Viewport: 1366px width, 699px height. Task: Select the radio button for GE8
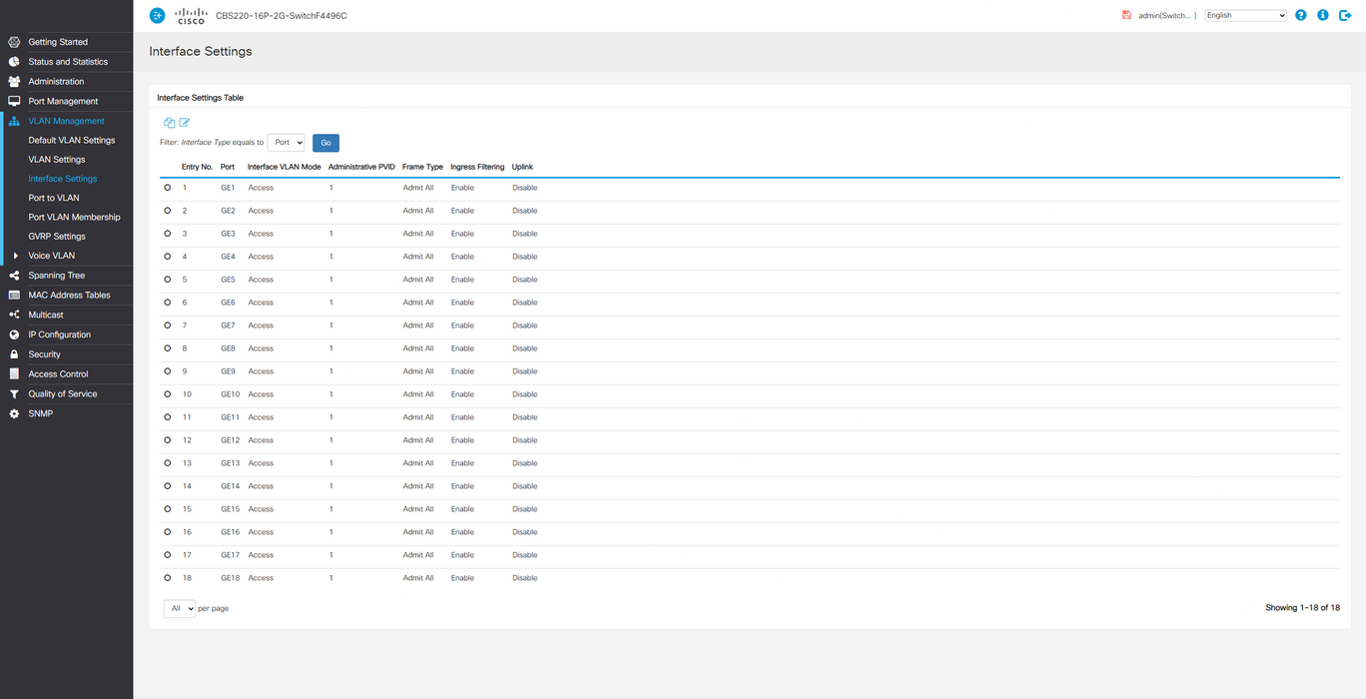pos(167,349)
